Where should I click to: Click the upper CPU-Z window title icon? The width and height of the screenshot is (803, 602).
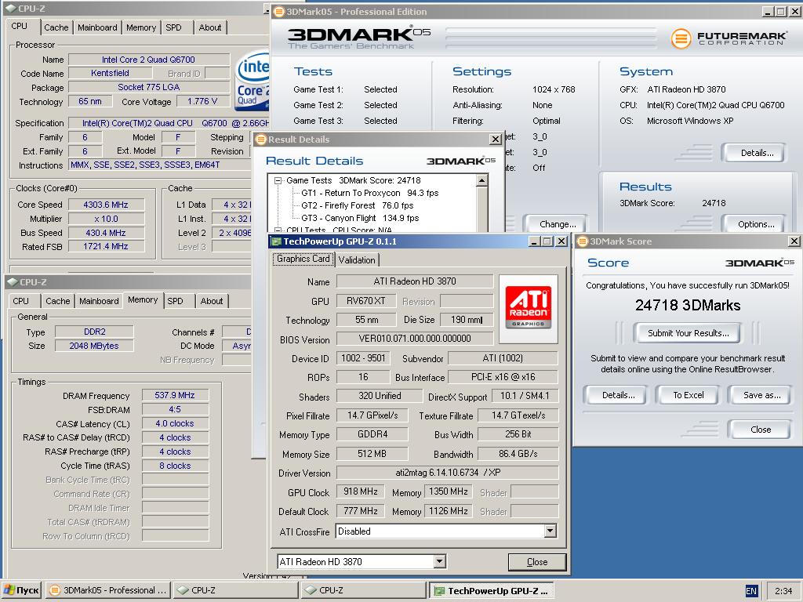point(10,8)
